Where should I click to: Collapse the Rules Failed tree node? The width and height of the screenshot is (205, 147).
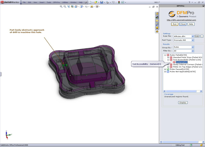point(165,55)
